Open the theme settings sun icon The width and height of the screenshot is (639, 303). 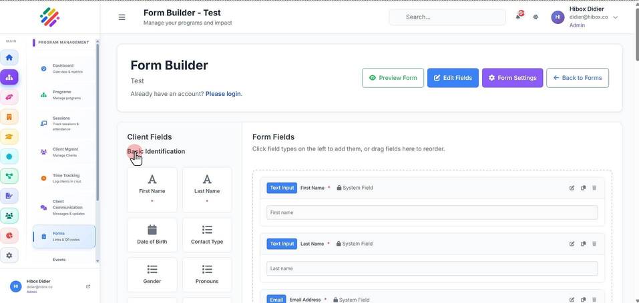[x=536, y=17]
